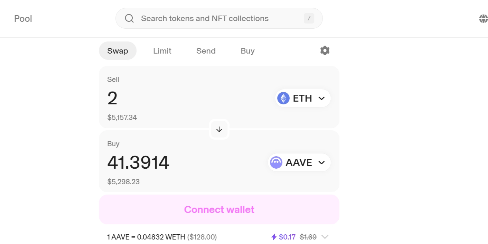This screenshot has height=244, width=488.
Task: Click the Connect wallet button
Action: pos(219,209)
